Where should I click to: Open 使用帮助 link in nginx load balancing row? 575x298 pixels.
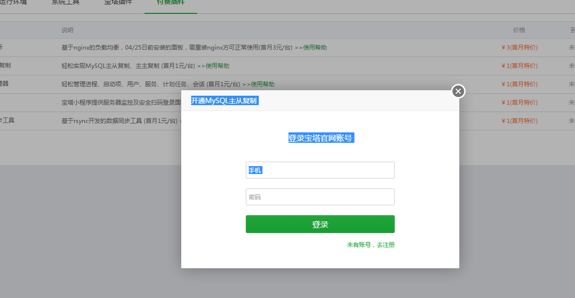[x=311, y=48]
